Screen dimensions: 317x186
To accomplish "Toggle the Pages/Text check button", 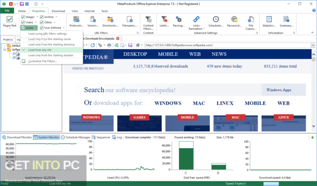I will [9, 22].
